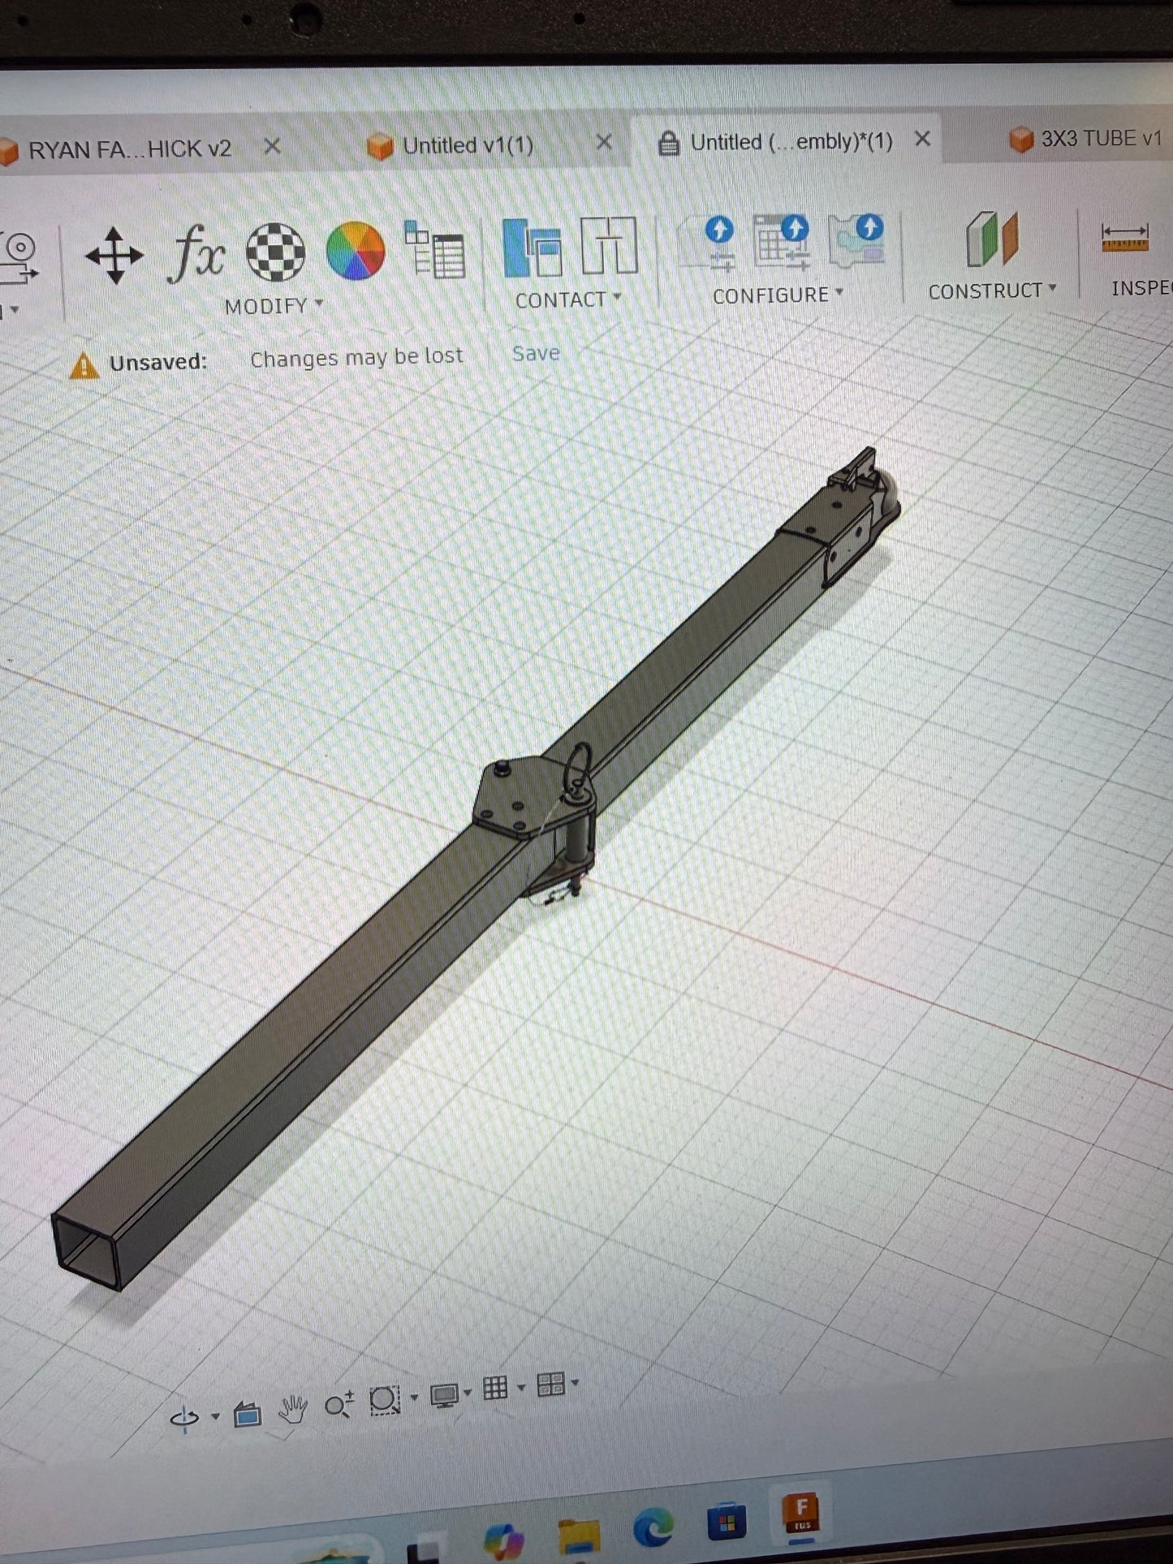Expand the CONFIGURE dropdown menu
This screenshot has height=1564, width=1173.
tap(778, 295)
